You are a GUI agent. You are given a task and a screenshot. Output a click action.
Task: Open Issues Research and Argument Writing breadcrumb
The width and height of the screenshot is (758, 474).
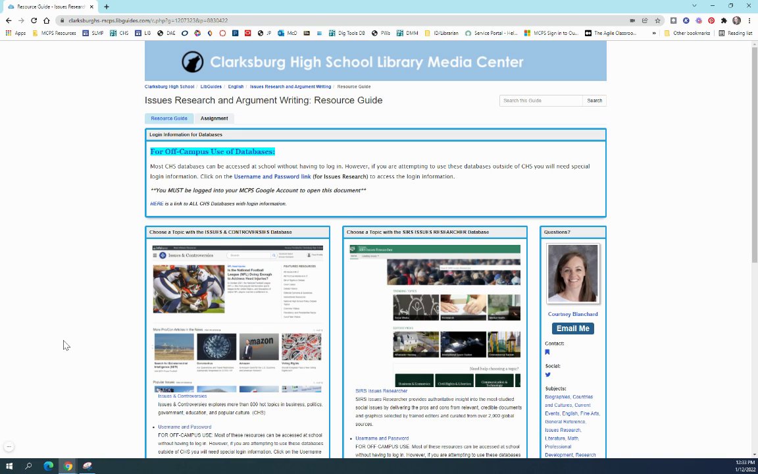(291, 87)
